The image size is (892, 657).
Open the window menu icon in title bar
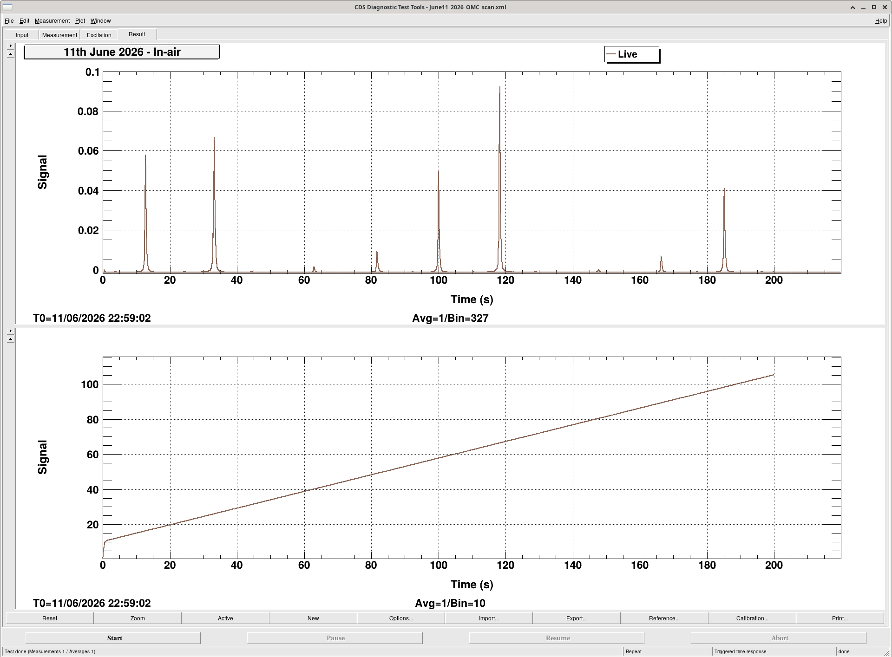point(7,7)
